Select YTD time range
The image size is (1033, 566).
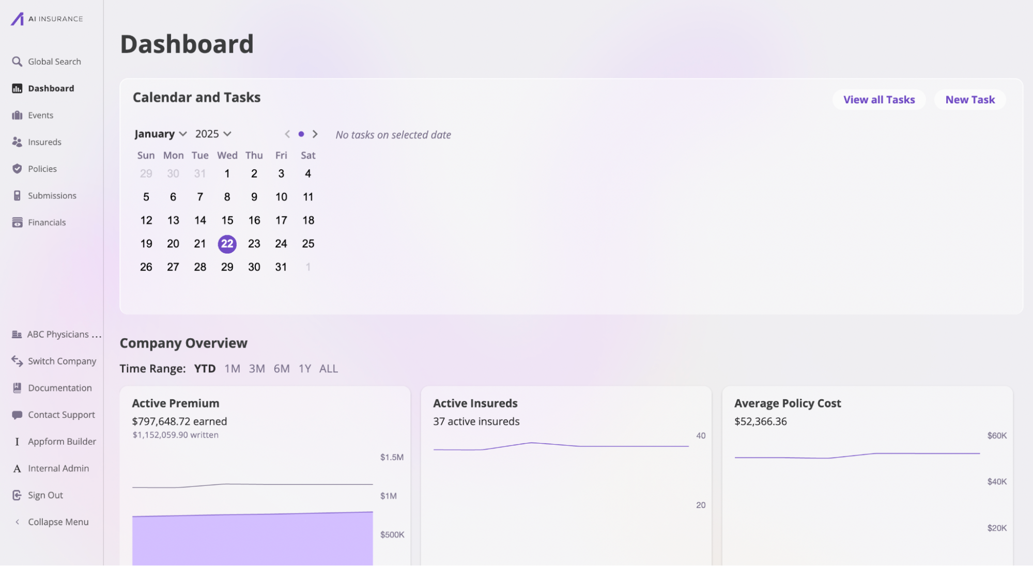[x=205, y=369]
